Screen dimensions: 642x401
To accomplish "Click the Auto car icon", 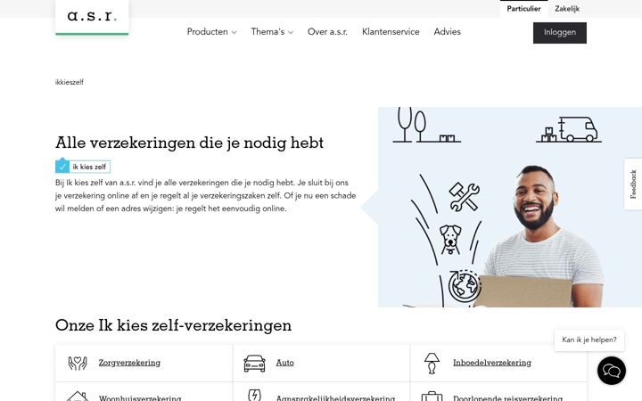I will point(254,363).
